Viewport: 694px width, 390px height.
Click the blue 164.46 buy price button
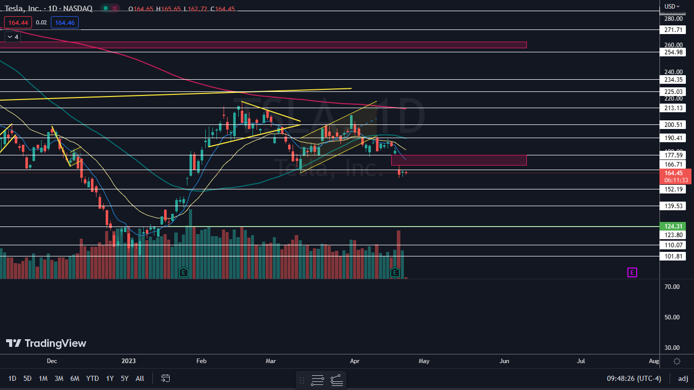[65, 22]
